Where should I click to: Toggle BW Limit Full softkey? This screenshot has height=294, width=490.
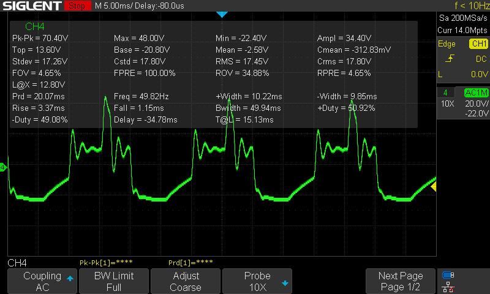click(114, 281)
